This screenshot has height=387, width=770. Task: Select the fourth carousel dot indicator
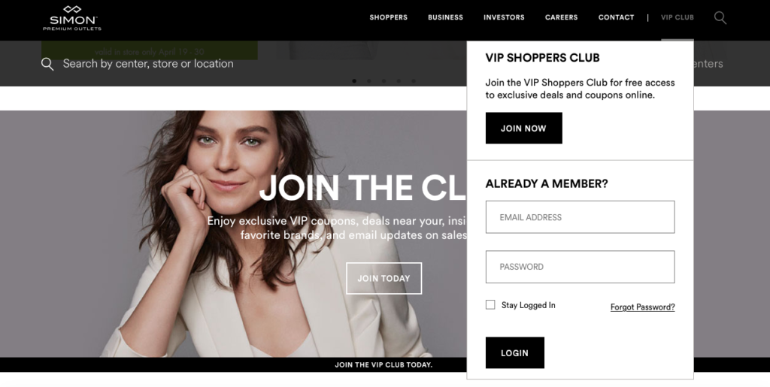pyautogui.click(x=399, y=81)
